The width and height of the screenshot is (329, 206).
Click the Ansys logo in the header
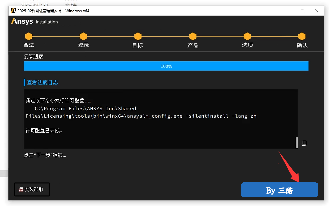22,21
